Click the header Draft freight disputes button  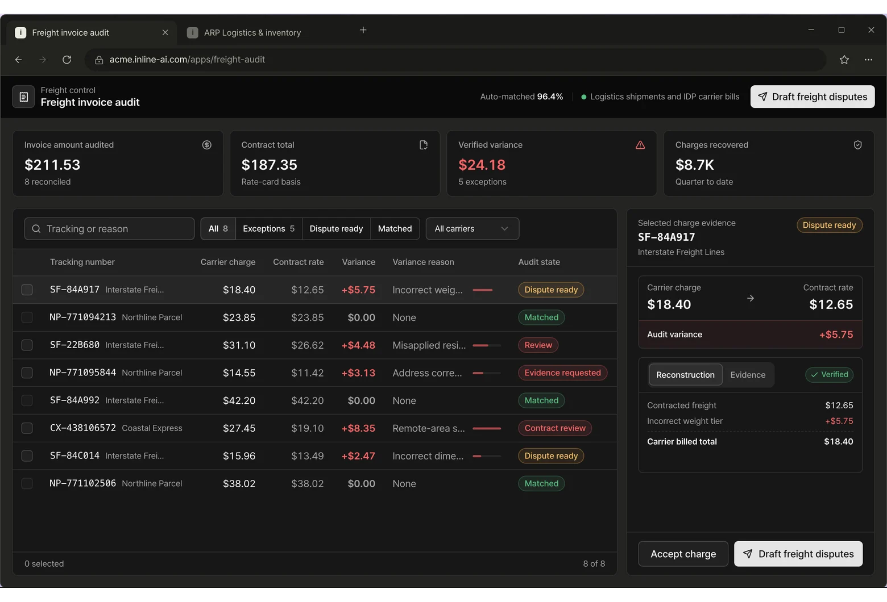point(813,97)
